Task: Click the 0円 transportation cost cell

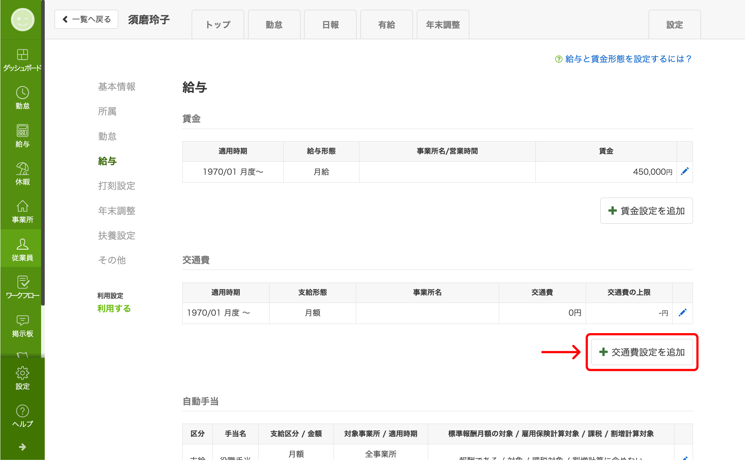Action: click(542, 313)
